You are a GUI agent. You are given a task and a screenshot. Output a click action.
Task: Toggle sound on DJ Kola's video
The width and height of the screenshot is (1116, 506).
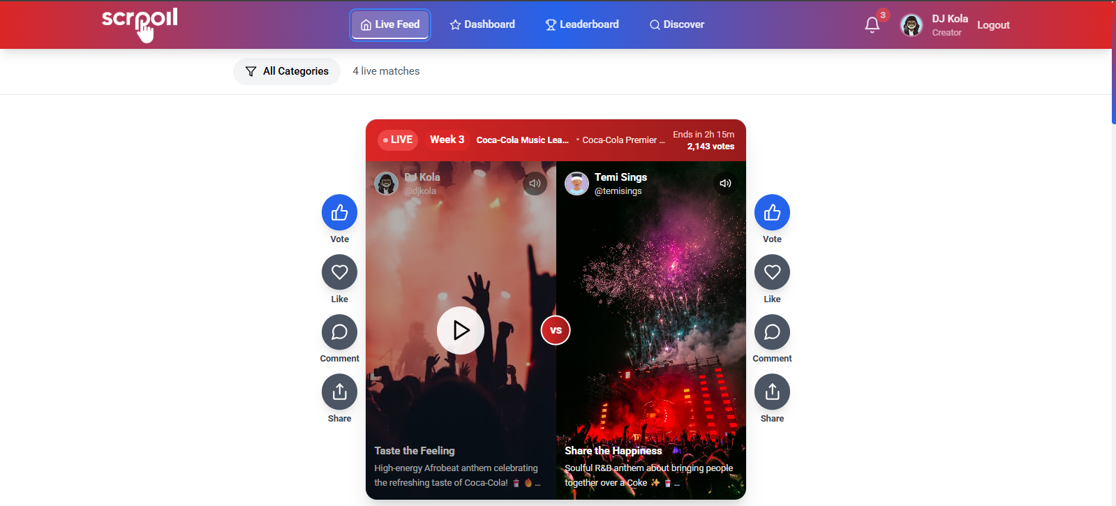pos(535,184)
